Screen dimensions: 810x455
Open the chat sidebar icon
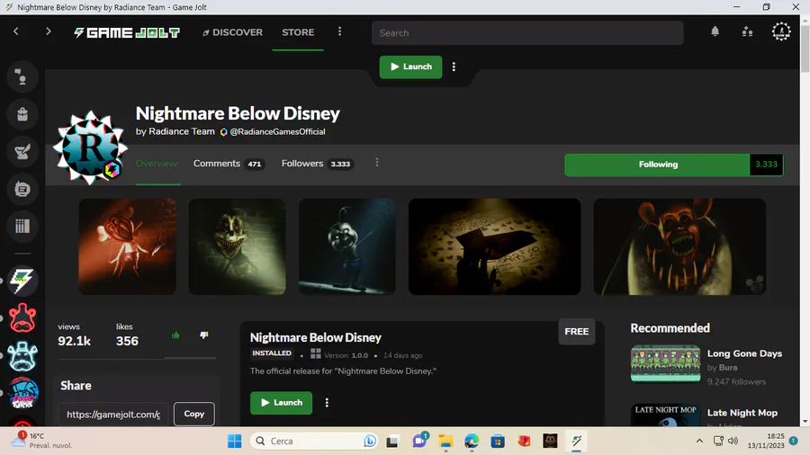coord(22,76)
